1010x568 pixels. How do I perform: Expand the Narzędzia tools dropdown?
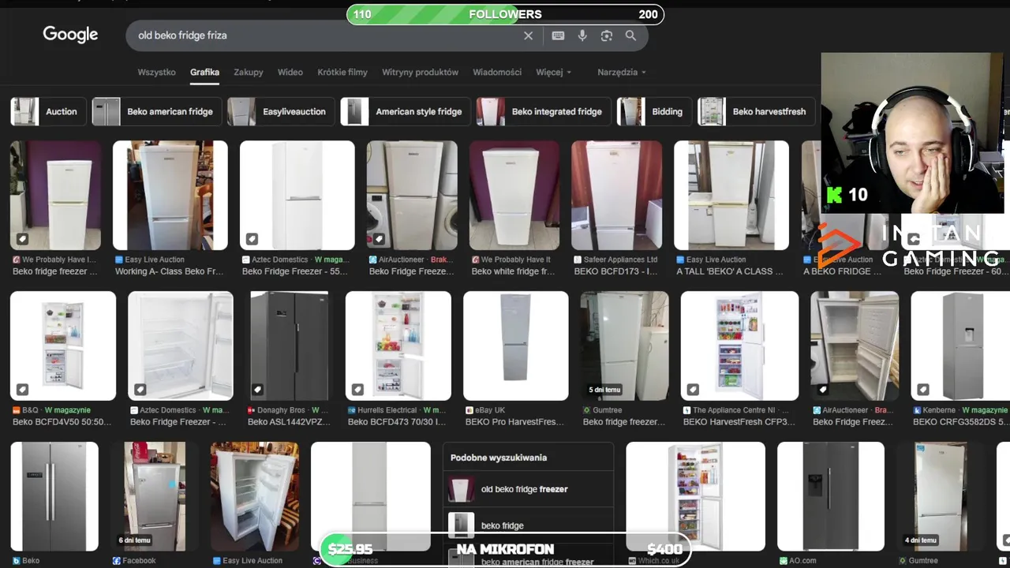point(621,72)
